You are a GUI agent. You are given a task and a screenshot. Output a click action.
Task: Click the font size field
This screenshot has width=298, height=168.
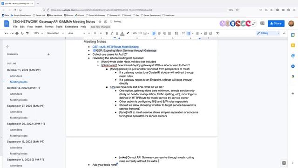tap(95, 33)
